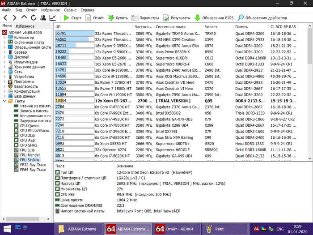Image resolution: width=313 pixels, height=235 pixels.
Task: Click the Результаты toolbar button
Action: pyautogui.click(x=166, y=18)
